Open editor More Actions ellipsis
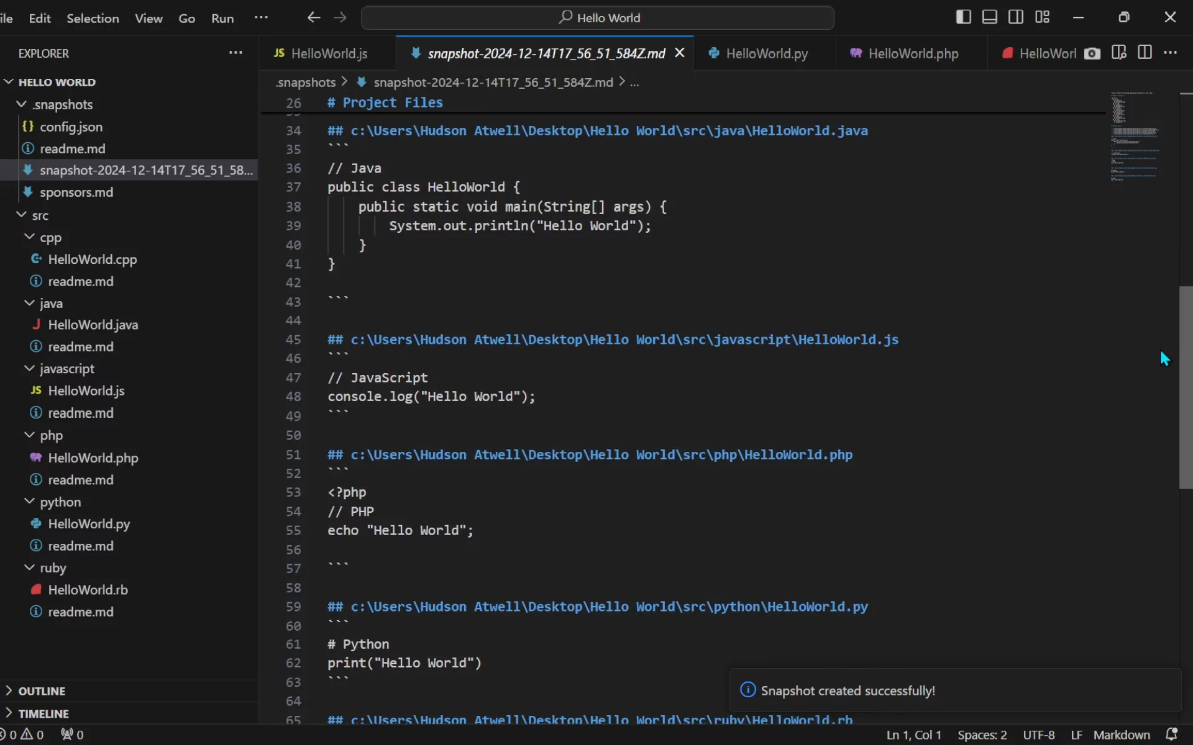Viewport: 1193px width, 745px height. [x=1171, y=53]
